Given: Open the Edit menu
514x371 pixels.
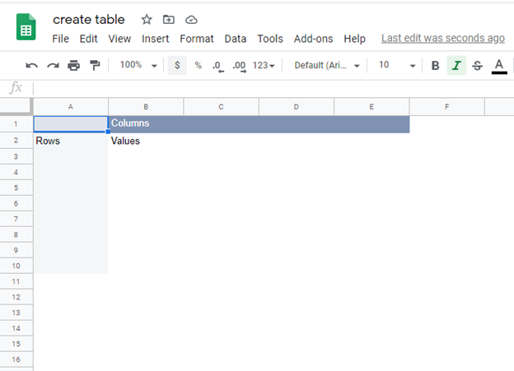Looking at the screenshot, I should (x=88, y=39).
